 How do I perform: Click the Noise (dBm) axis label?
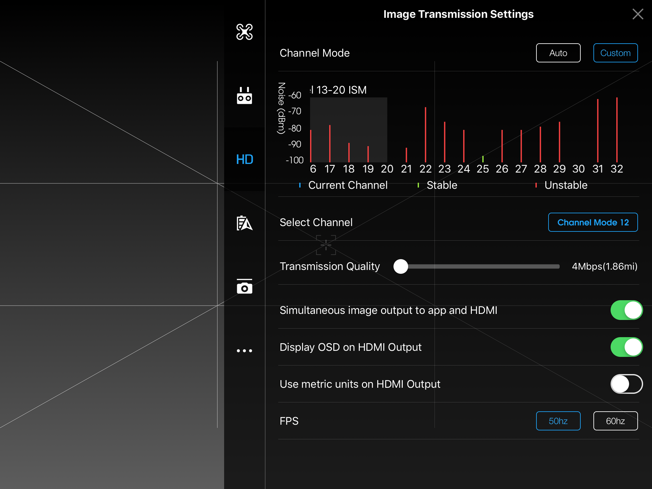coord(281,108)
